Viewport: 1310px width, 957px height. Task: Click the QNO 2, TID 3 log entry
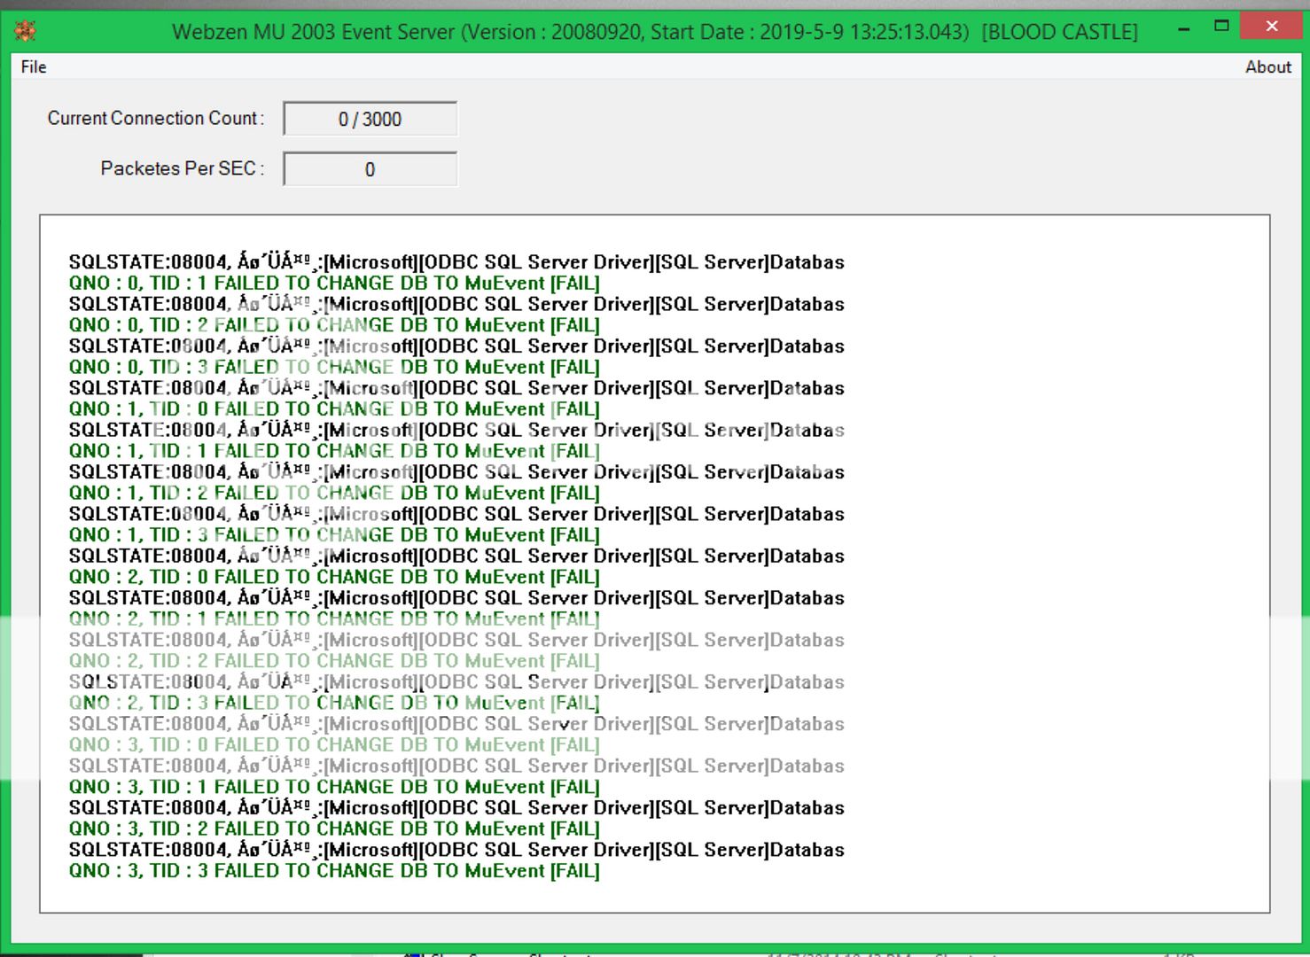click(334, 704)
